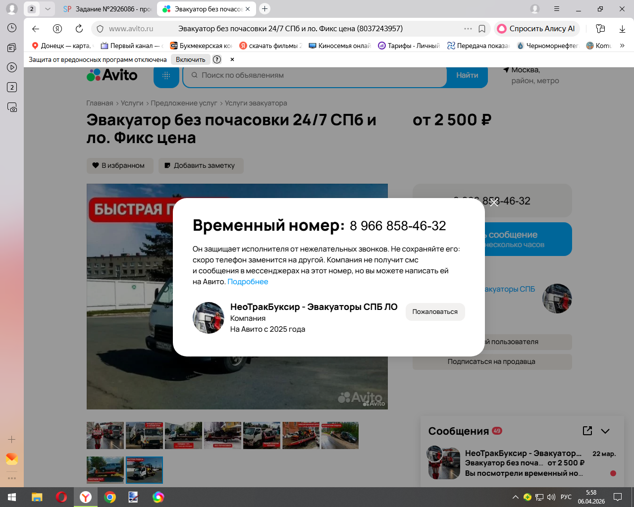Expand the tab list dropdown arrow
This screenshot has width=634, height=507.
(x=48, y=9)
